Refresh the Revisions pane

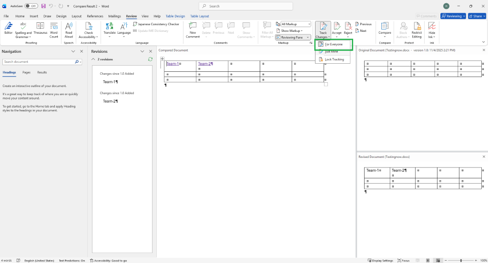(150, 59)
